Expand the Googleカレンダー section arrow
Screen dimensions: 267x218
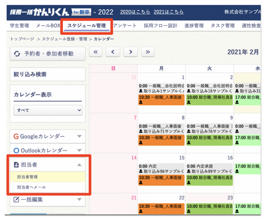pyautogui.click(x=79, y=137)
